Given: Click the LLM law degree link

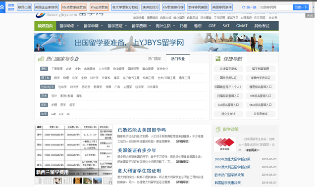Looking at the screenshot, I should tap(53, 114).
